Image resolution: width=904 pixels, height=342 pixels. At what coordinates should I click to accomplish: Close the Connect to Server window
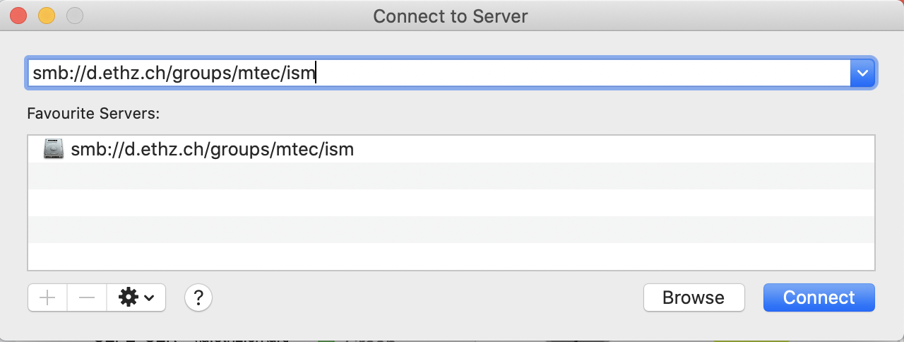[19, 15]
